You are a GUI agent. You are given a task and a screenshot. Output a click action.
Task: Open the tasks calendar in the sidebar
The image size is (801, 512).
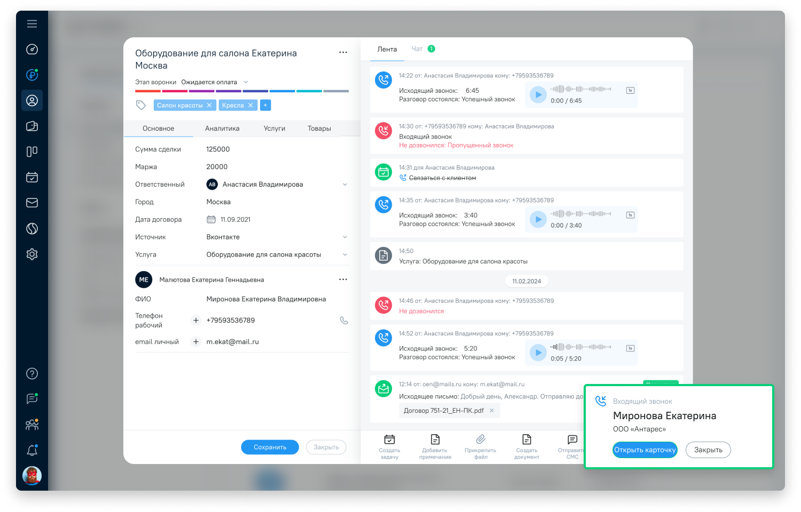click(32, 177)
